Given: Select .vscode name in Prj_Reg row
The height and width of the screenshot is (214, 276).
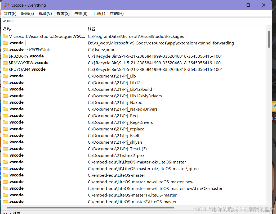Looking at the screenshot, I should click(x=16, y=116).
